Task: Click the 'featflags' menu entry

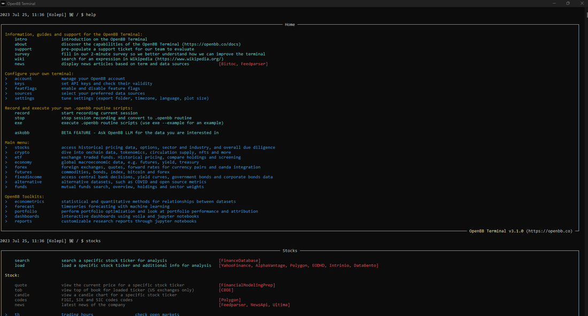Action: point(26,88)
